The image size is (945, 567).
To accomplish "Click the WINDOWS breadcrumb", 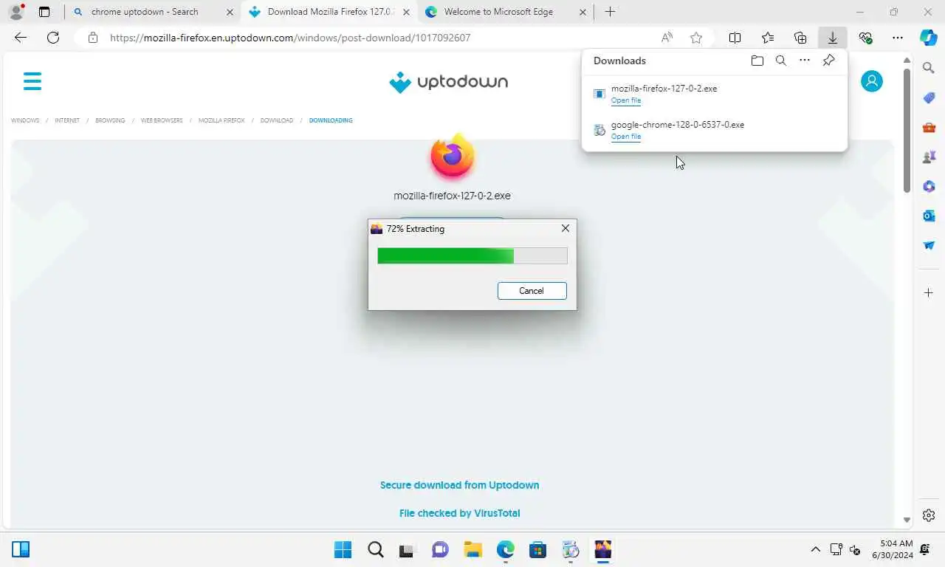I will (25, 120).
